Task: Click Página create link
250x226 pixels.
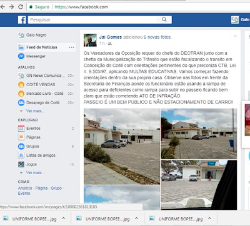Action: 41,188
